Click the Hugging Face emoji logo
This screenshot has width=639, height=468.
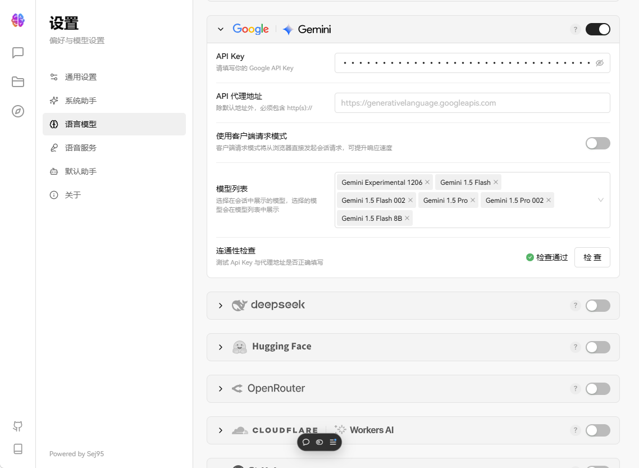pyautogui.click(x=240, y=347)
